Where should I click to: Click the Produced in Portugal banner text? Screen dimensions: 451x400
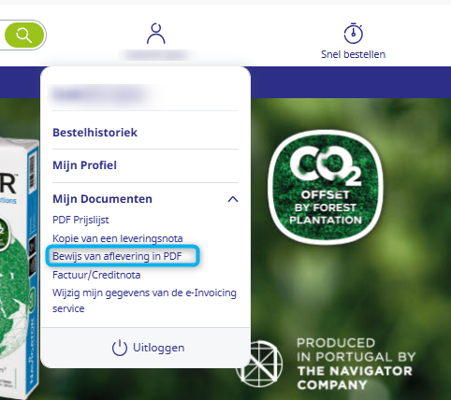click(356, 364)
